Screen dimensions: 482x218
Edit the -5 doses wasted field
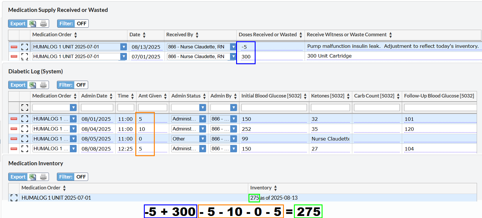(272, 47)
